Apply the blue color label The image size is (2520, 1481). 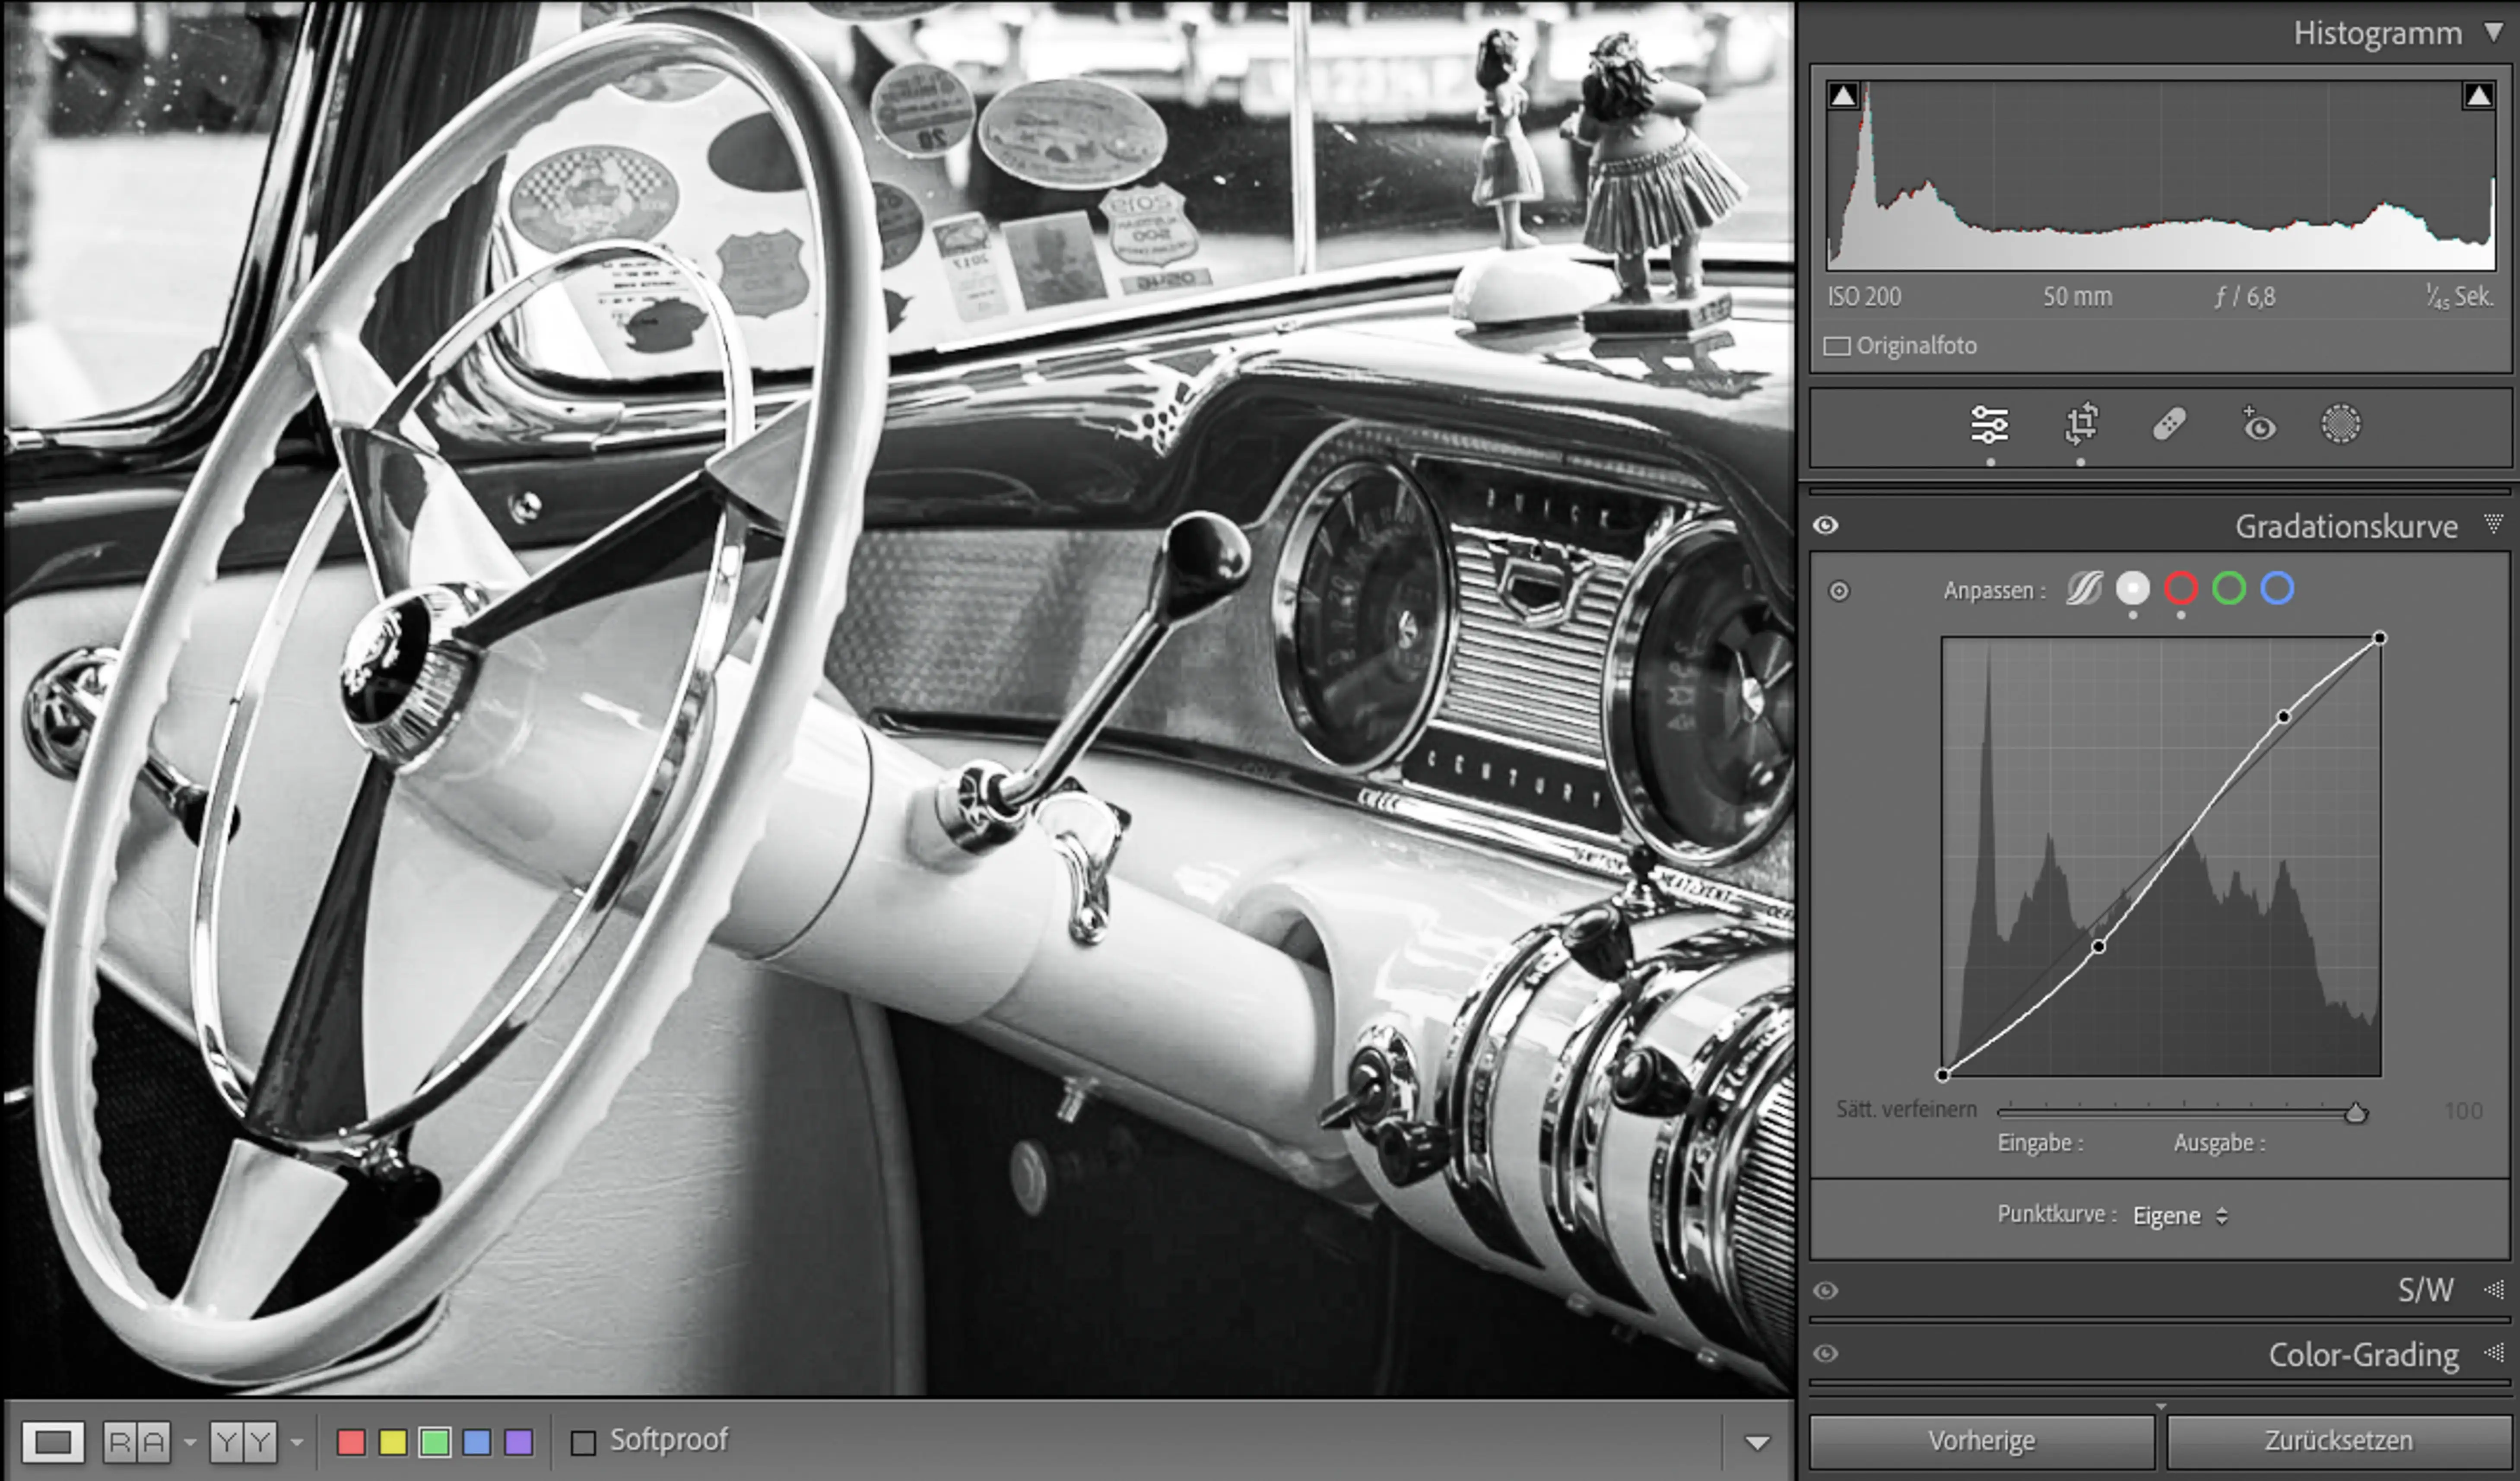tap(477, 1442)
